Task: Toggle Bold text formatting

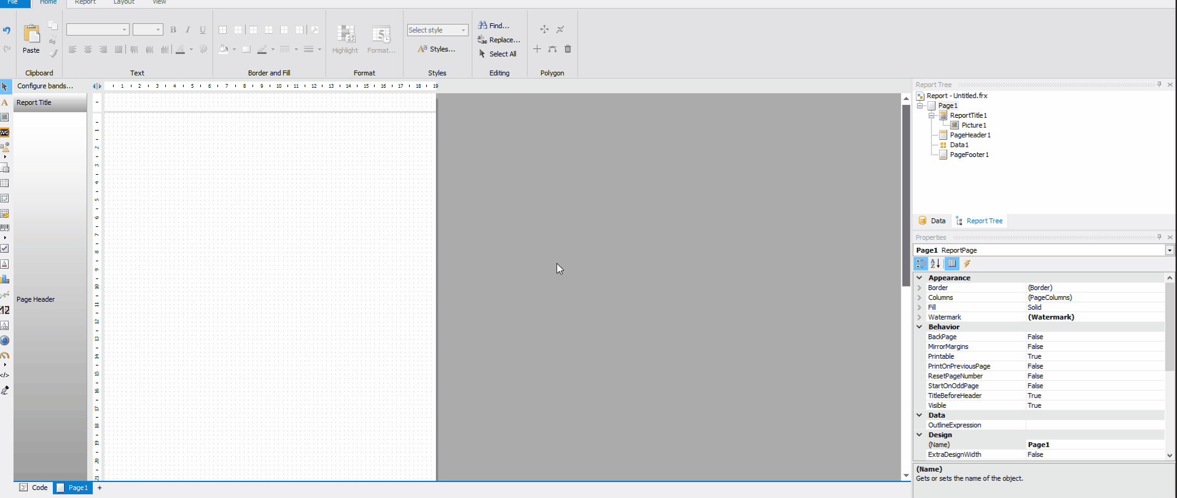Action: coord(173,29)
